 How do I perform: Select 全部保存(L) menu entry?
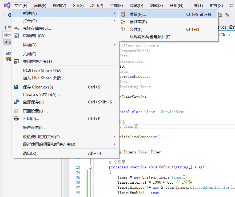point(65,102)
